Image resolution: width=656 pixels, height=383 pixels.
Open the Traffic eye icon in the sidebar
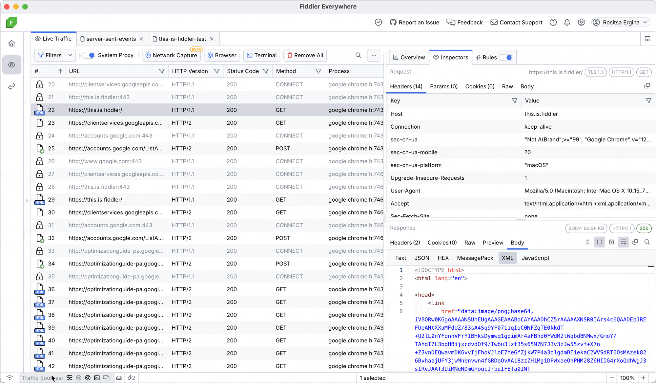[x=12, y=65]
